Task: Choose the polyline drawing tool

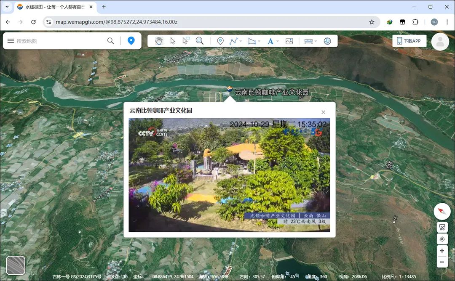Action: point(233,41)
